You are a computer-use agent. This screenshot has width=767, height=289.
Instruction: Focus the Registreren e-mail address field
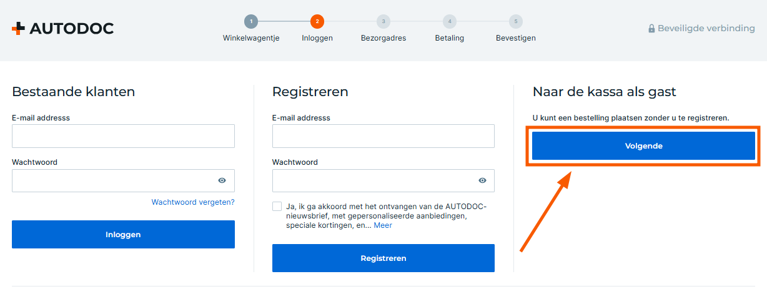pos(383,136)
